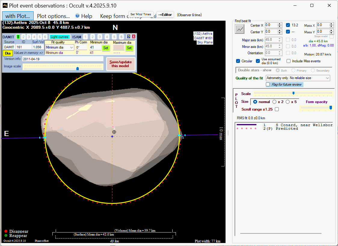The width and height of the screenshot is (338, 246).
Task: Select the x 2 size radio button
Action: [x=274, y=102]
